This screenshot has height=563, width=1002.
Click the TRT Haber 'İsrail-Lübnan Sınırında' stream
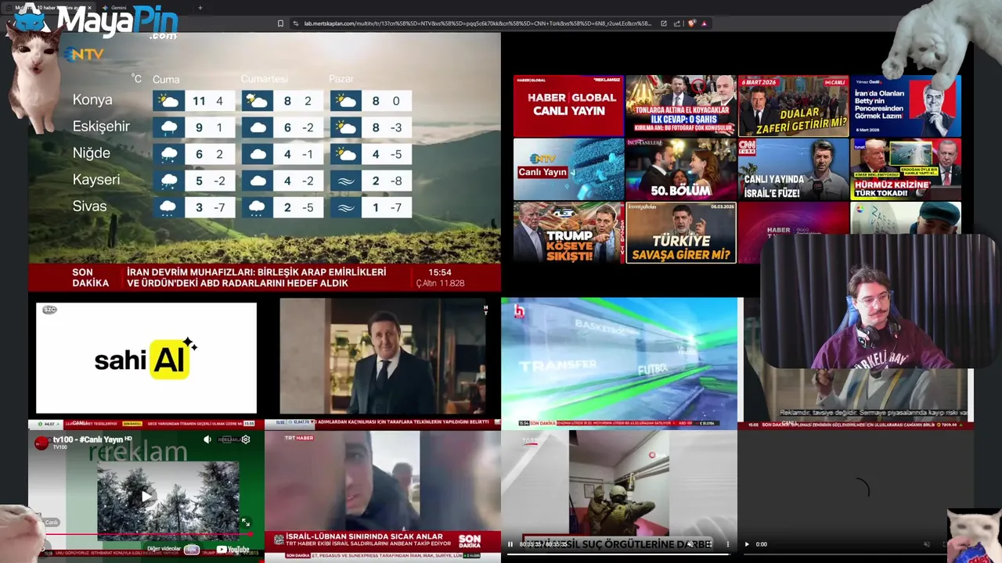(x=383, y=496)
